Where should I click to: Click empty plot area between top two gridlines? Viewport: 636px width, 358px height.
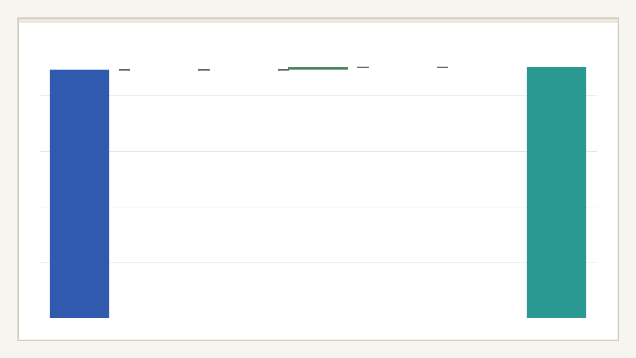(x=318, y=123)
